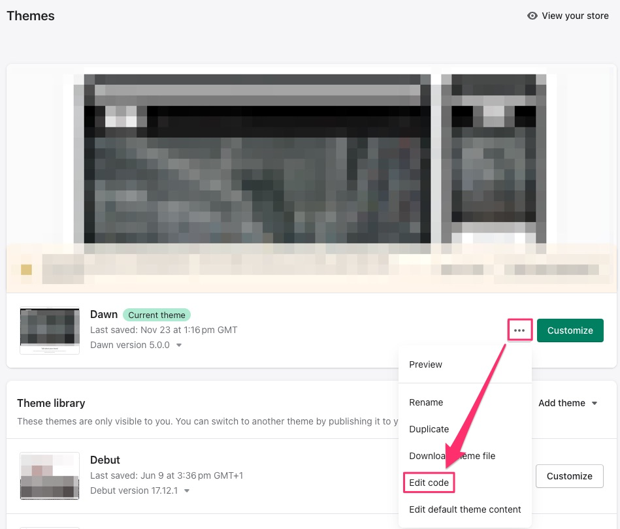This screenshot has height=529, width=620.
Task: Click Customize for the Debut theme
Action: click(x=569, y=476)
